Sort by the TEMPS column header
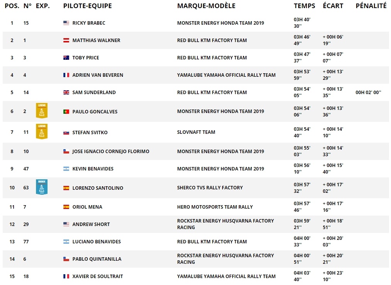Screen dimensions: 391x285 304,6
